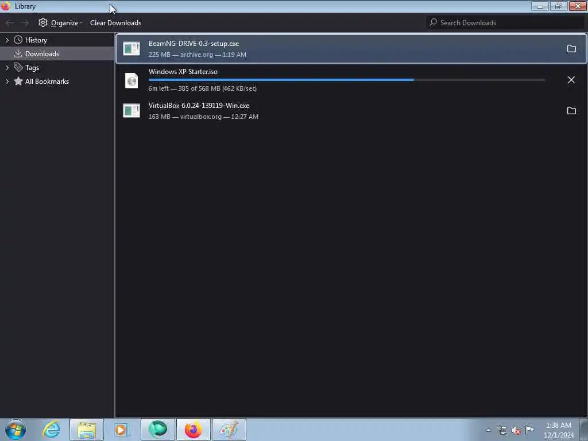Click the muted volume tray icon
This screenshot has height=441, width=588.
tap(516, 431)
